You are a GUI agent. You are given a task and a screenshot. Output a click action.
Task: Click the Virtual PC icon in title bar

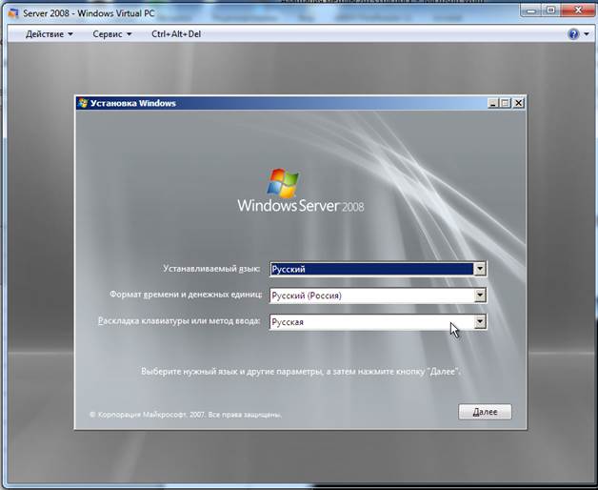click(x=13, y=13)
